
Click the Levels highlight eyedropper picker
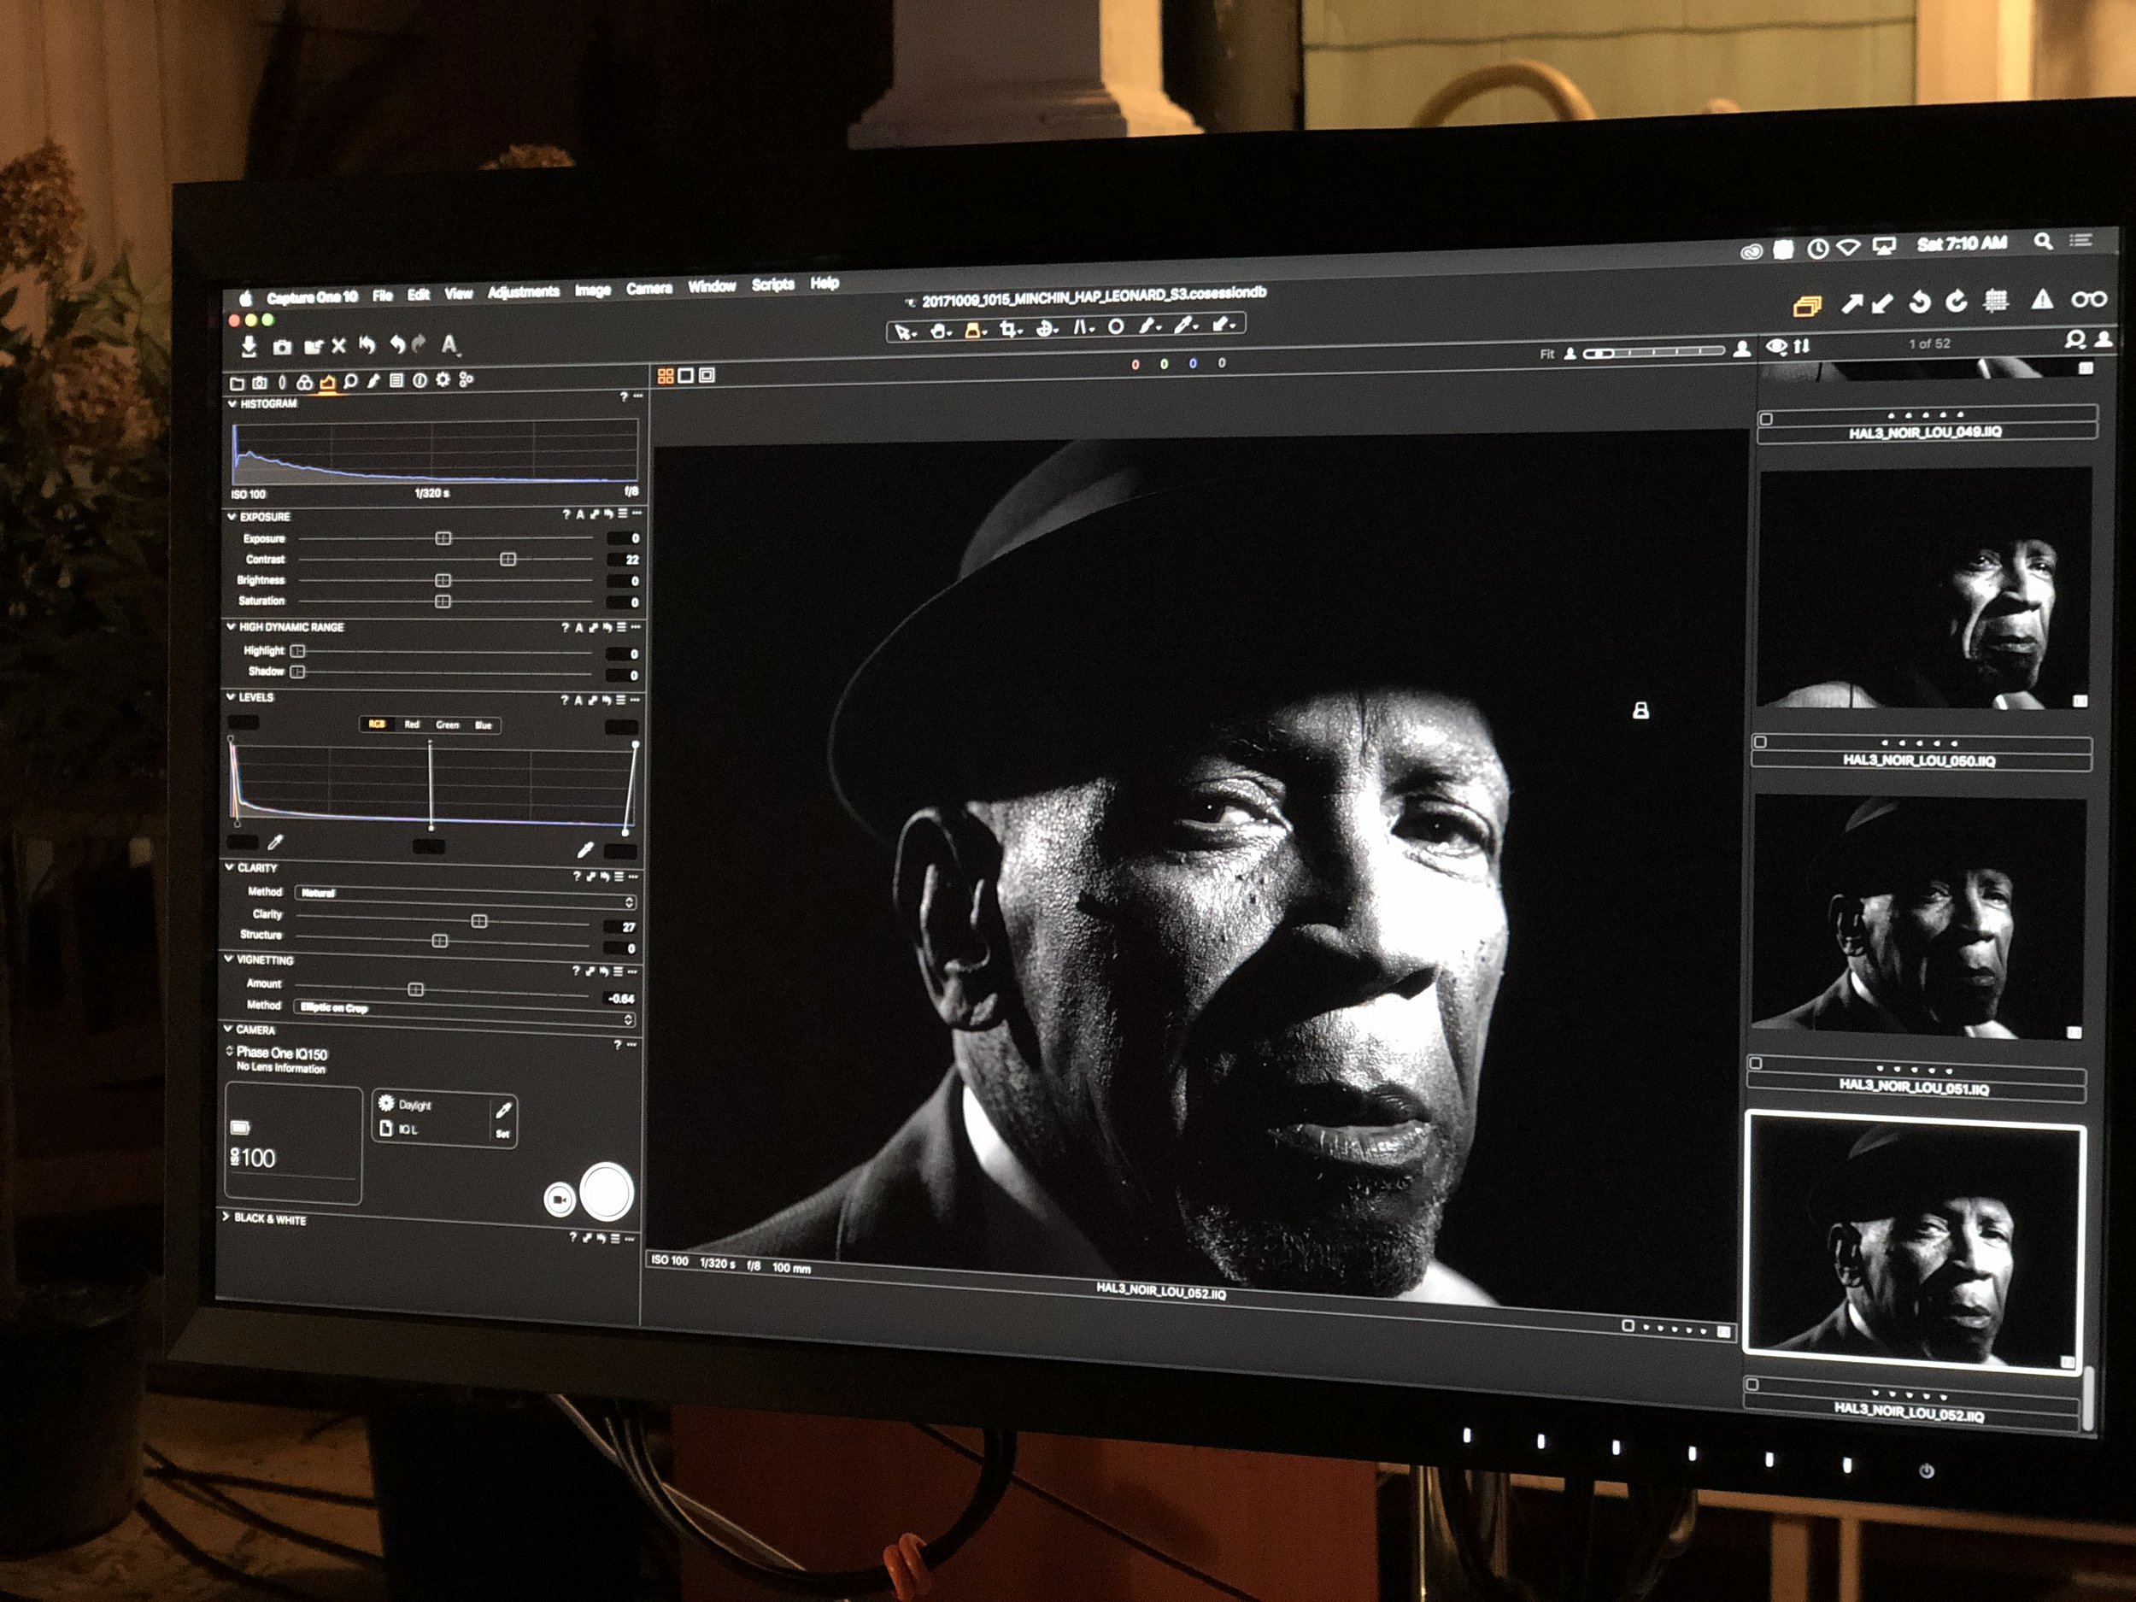584,850
